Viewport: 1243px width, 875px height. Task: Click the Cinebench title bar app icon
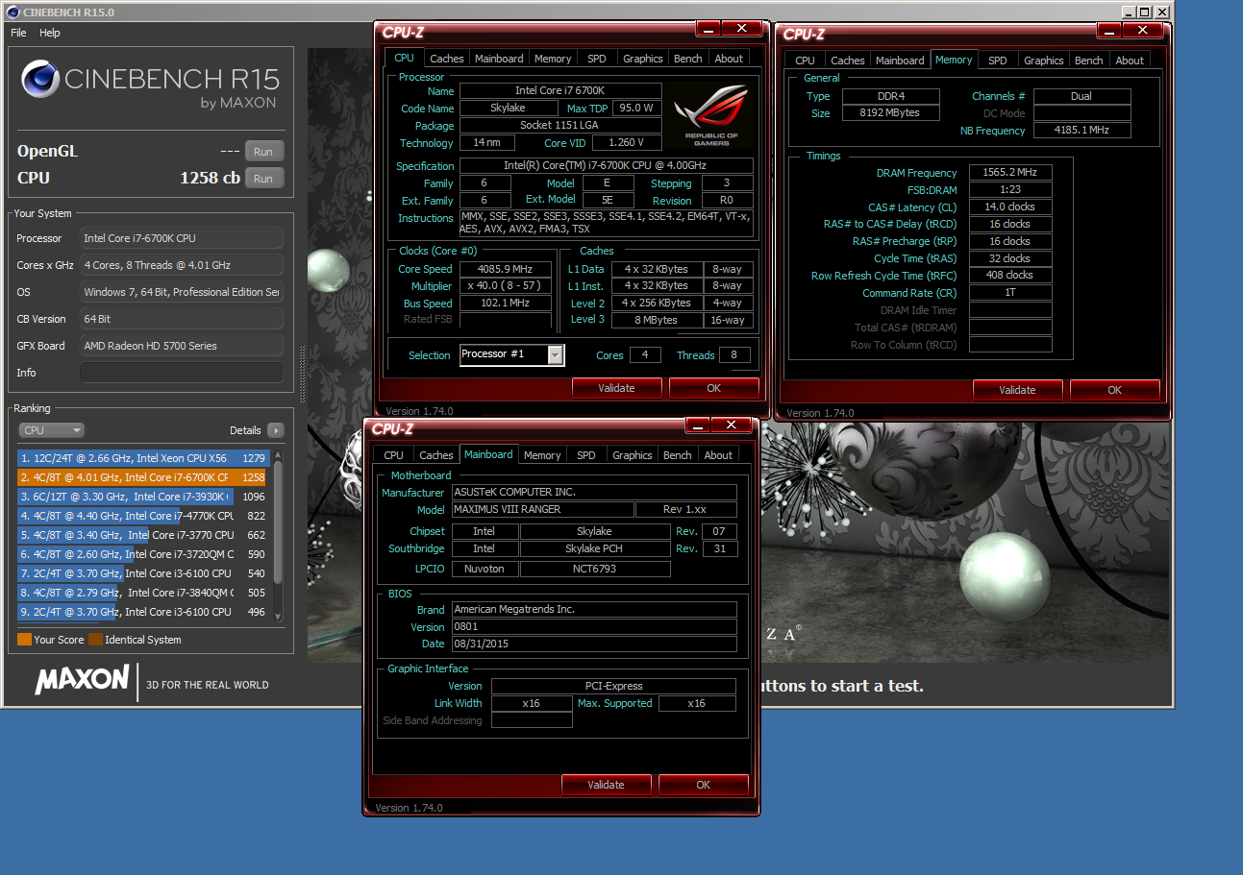click(x=12, y=12)
